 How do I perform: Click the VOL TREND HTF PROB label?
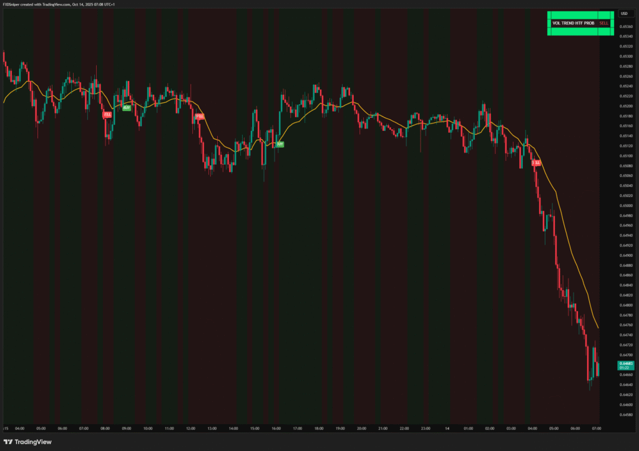[x=573, y=23]
